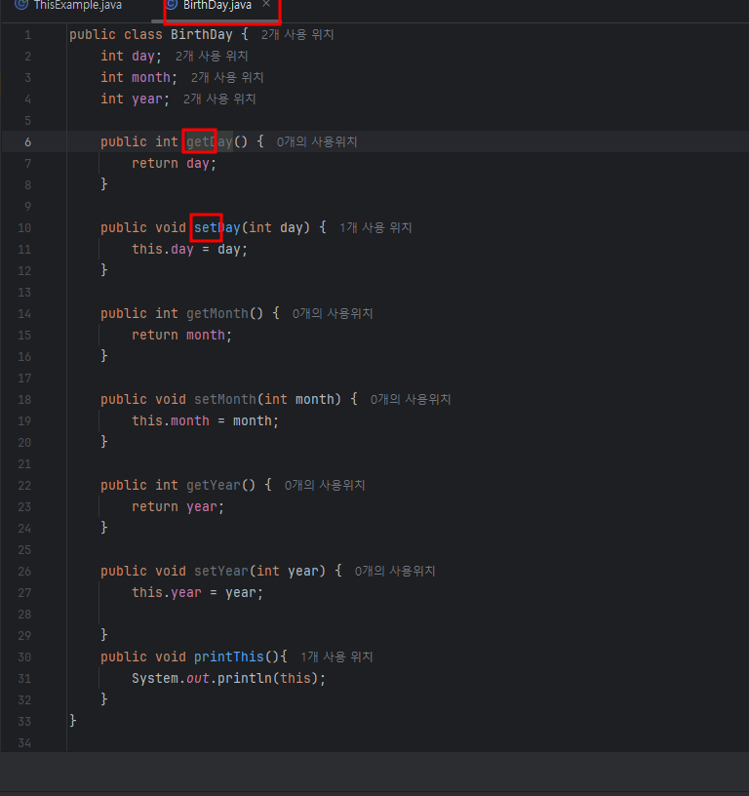
Task: Open usages hint beside int month field
Action: (227, 77)
